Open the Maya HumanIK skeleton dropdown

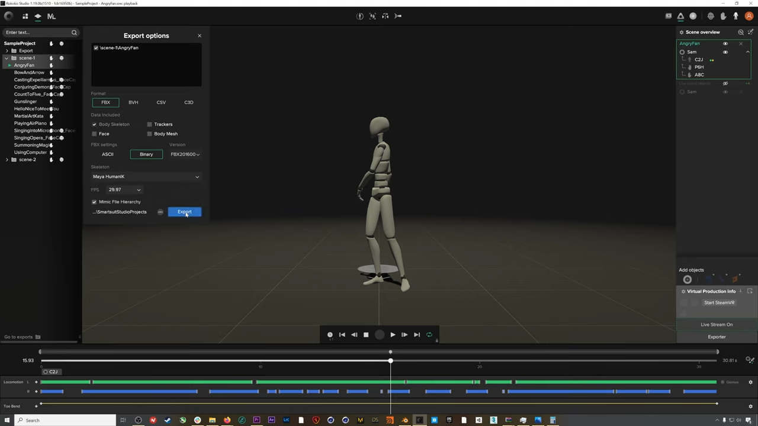coord(146,176)
